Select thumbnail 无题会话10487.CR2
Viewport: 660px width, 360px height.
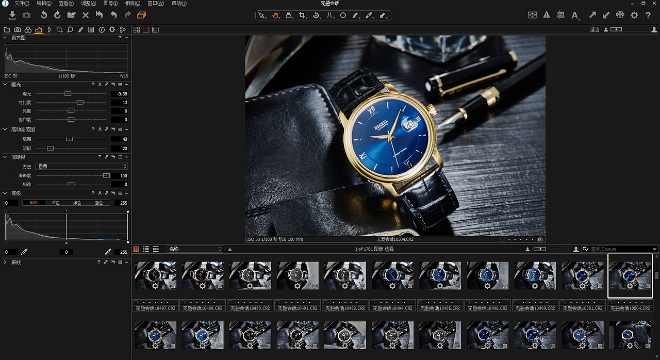pyautogui.click(x=155, y=275)
